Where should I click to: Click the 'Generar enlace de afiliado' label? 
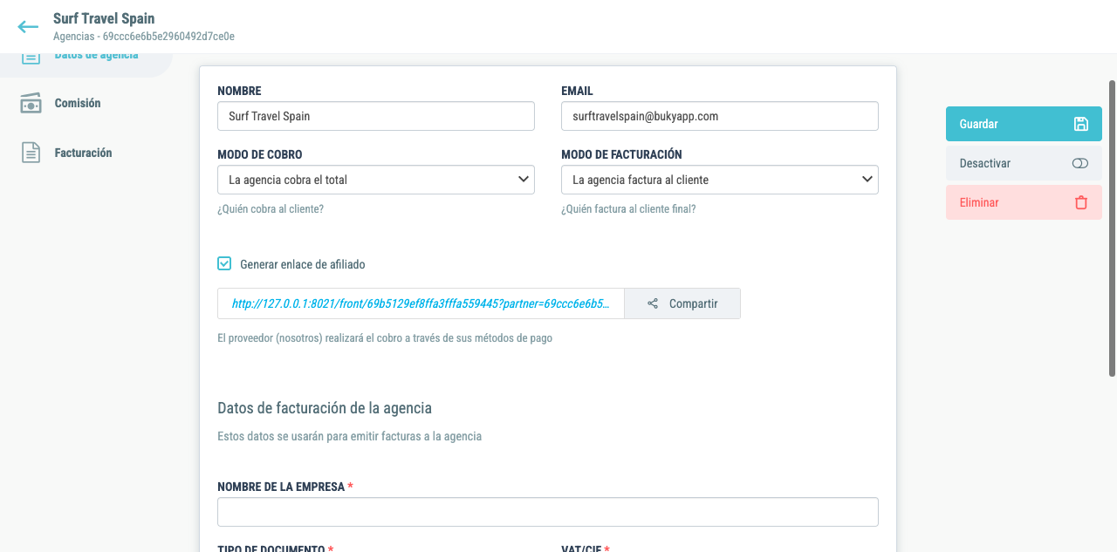pos(303,264)
